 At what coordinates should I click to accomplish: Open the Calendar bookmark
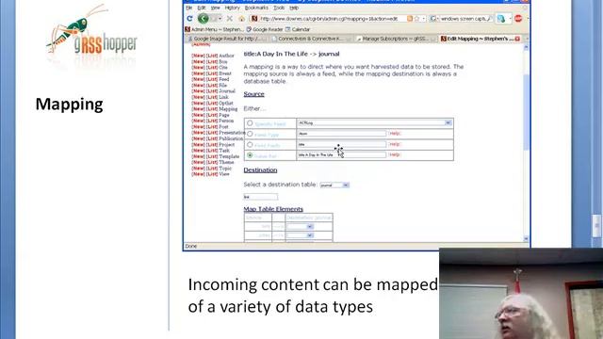(298, 29)
